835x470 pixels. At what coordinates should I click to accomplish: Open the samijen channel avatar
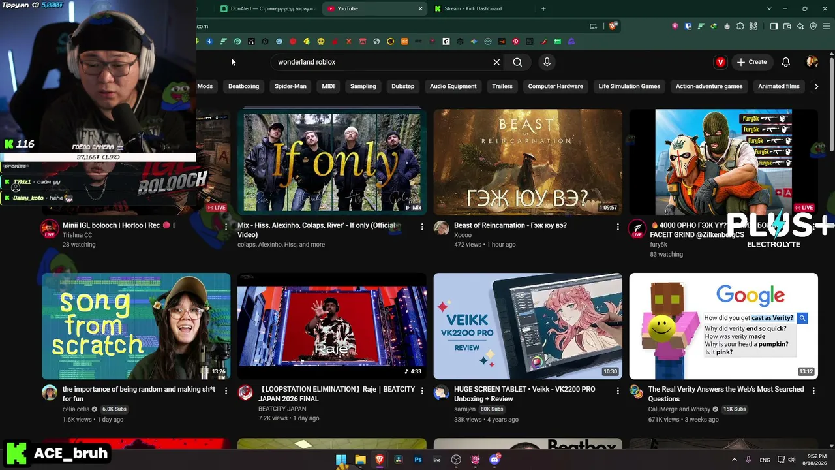[442, 392]
